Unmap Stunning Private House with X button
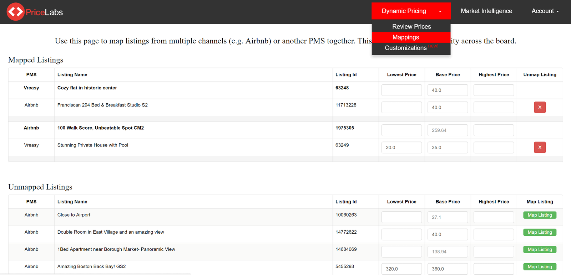The image size is (571, 275). [540, 147]
